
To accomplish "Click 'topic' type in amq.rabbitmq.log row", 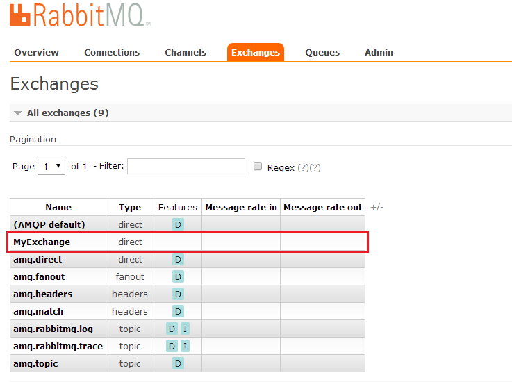I will [x=130, y=329].
